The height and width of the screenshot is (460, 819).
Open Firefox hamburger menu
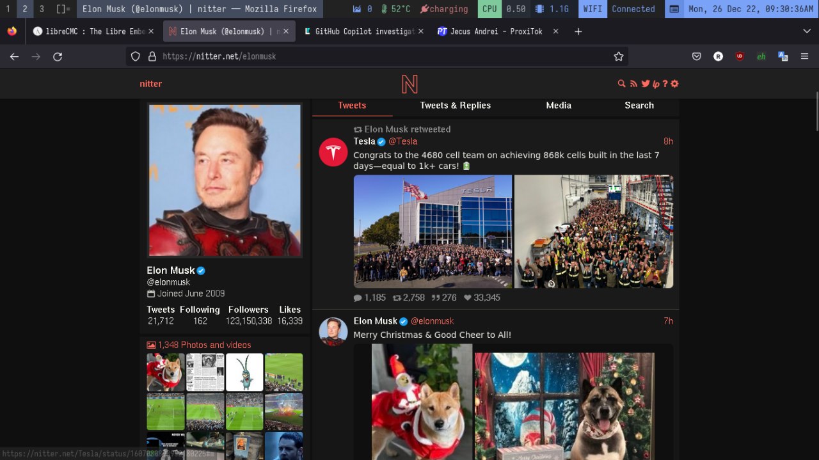[805, 56]
